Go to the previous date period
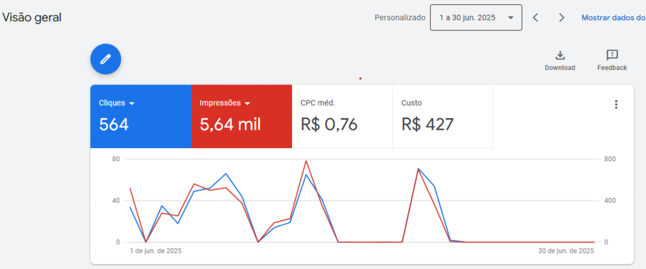The image size is (646, 269). click(x=536, y=18)
